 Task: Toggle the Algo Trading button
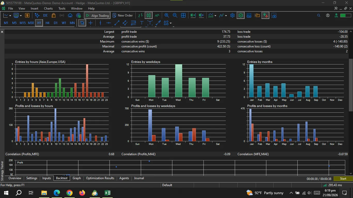coord(97,15)
